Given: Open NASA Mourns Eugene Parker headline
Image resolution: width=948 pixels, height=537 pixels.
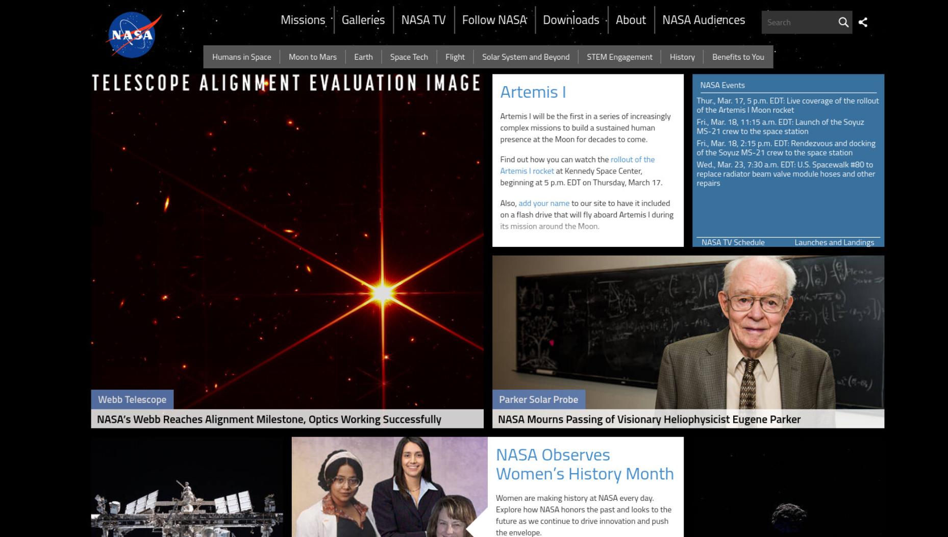Looking at the screenshot, I should 649,419.
